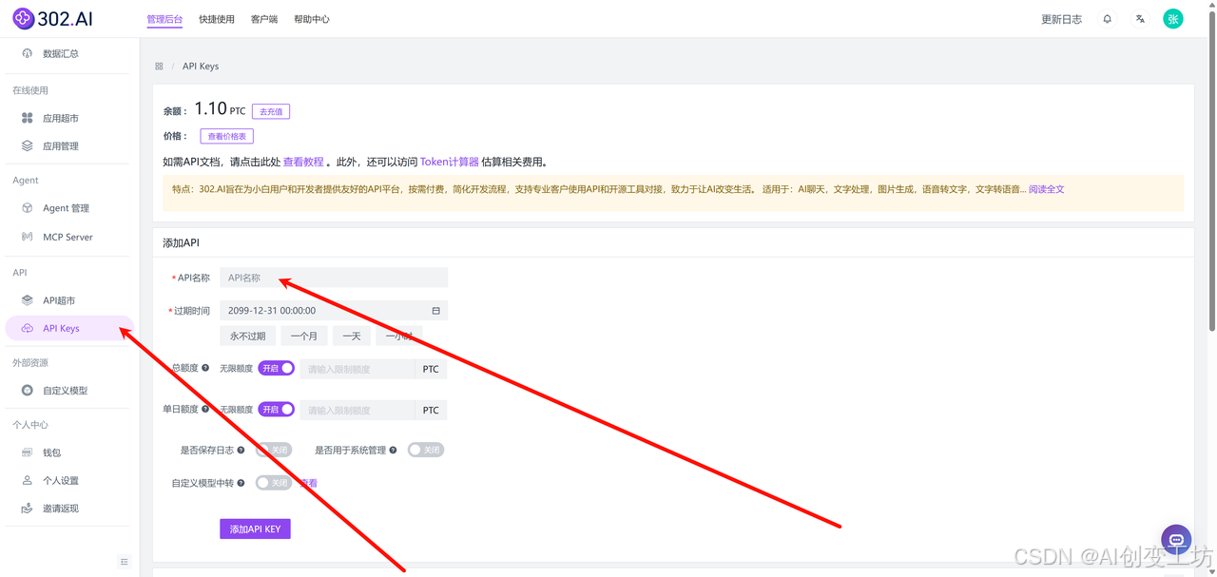Click the 单日额度 limit input field
Screen dimensions: 1217x577
point(357,410)
